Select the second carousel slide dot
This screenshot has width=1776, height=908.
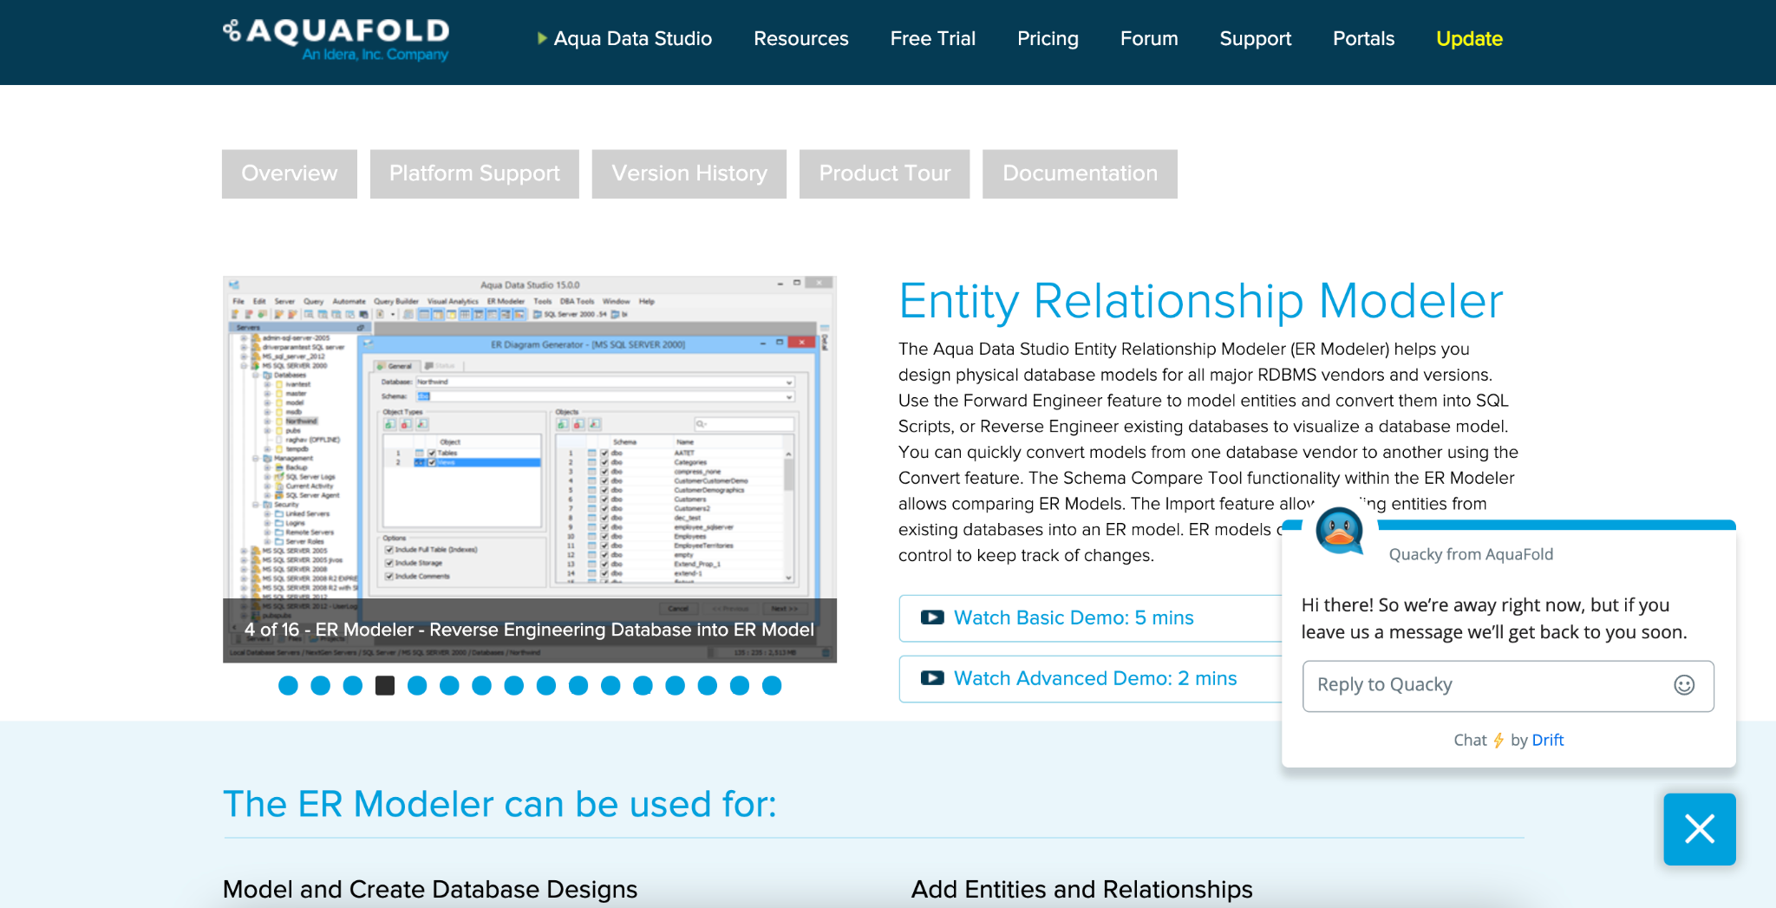[x=320, y=686]
